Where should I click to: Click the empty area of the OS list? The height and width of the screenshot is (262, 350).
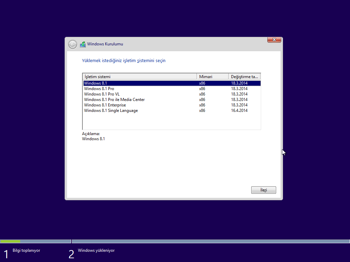pyautogui.click(x=171, y=121)
